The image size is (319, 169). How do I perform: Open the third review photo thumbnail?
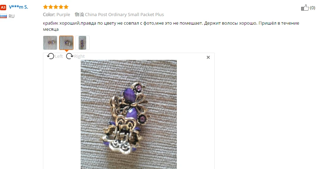[x=82, y=43]
